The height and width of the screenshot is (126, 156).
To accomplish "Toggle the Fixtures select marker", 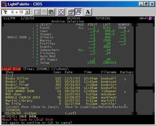I will tap(37, 54).
